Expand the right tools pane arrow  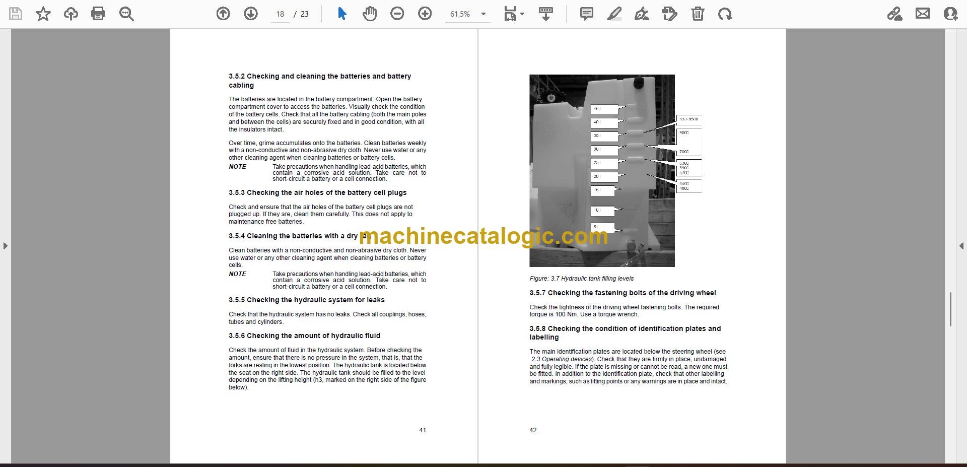(961, 246)
